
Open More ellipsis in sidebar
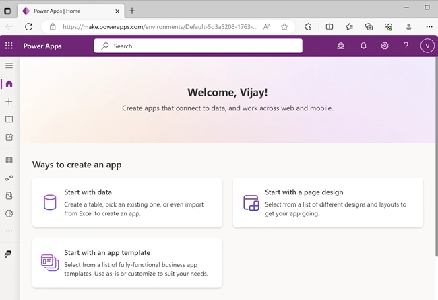point(9,231)
